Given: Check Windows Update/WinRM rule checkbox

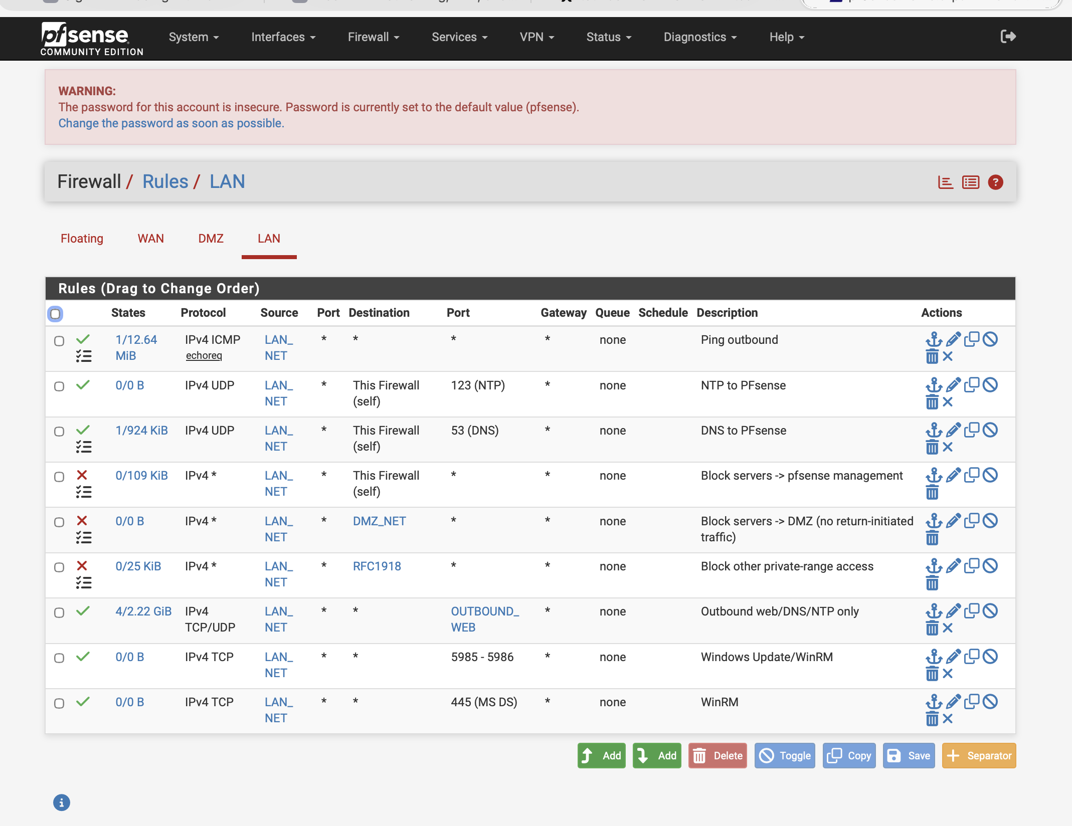Looking at the screenshot, I should point(59,658).
